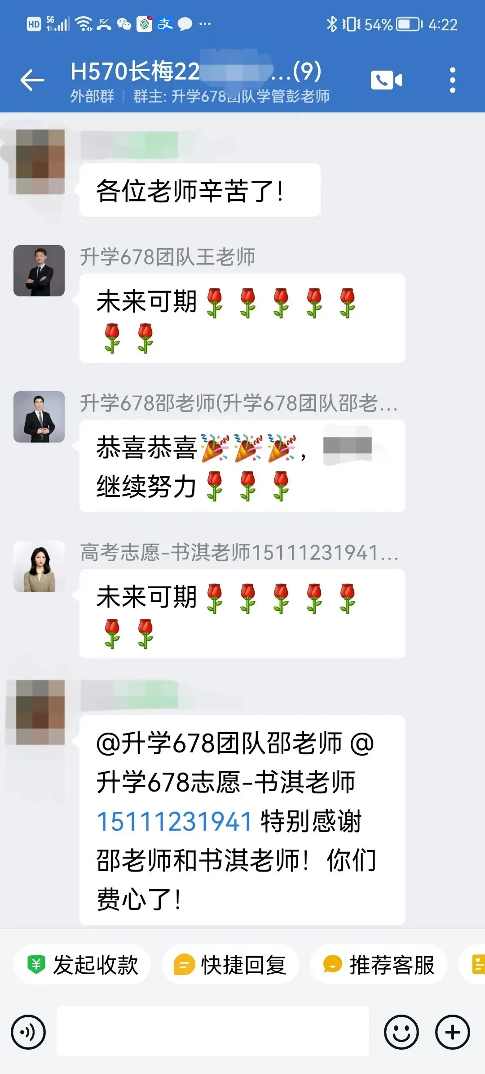Tap the pixelated avatar of first sender
This screenshot has height=1074, width=485.
point(40,162)
